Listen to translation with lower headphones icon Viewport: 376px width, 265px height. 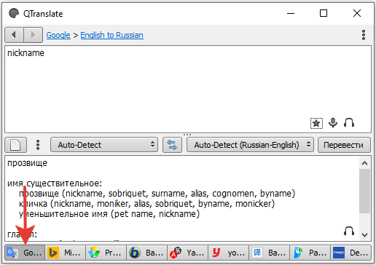[349, 231]
